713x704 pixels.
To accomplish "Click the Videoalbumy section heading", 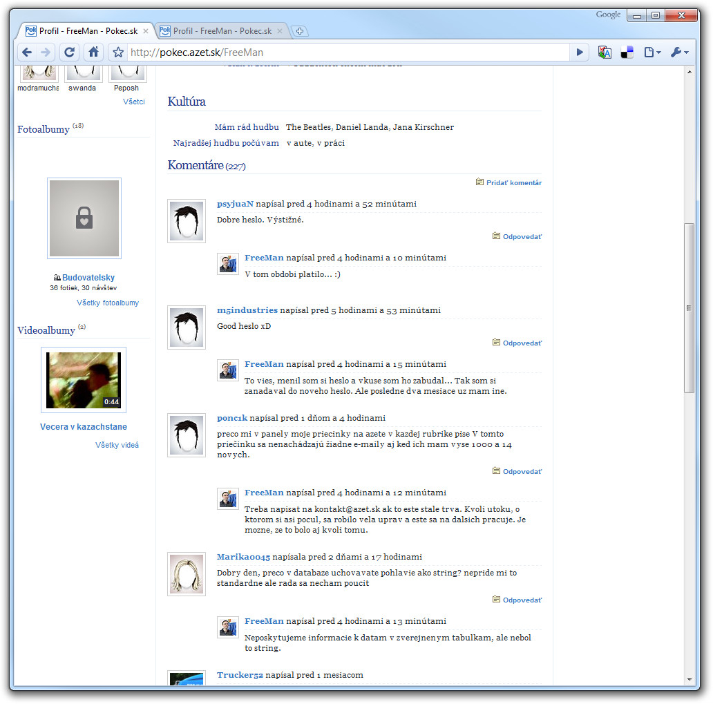I will click(46, 331).
